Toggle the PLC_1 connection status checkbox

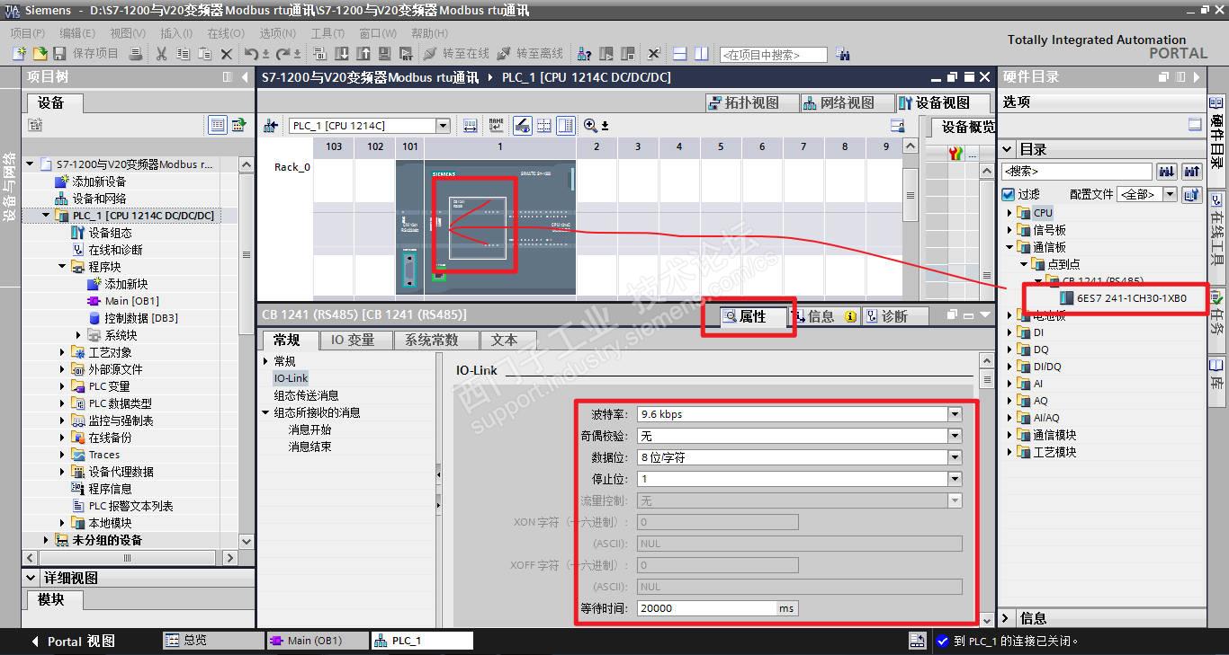pyautogui.click(x=943, y=642)
